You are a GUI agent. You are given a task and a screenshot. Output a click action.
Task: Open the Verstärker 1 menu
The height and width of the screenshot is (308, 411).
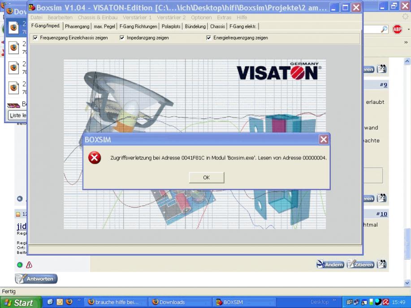click(137, 17)
